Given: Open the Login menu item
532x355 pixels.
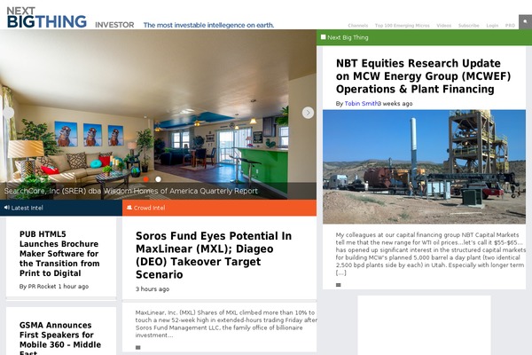Looking at the screenshot, I should pyautogui.click(x=492, y=26).
